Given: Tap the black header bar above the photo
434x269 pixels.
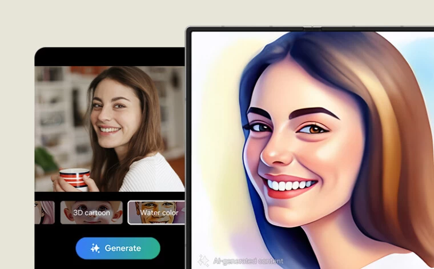Looking at the screenshot, I should 110,57.
